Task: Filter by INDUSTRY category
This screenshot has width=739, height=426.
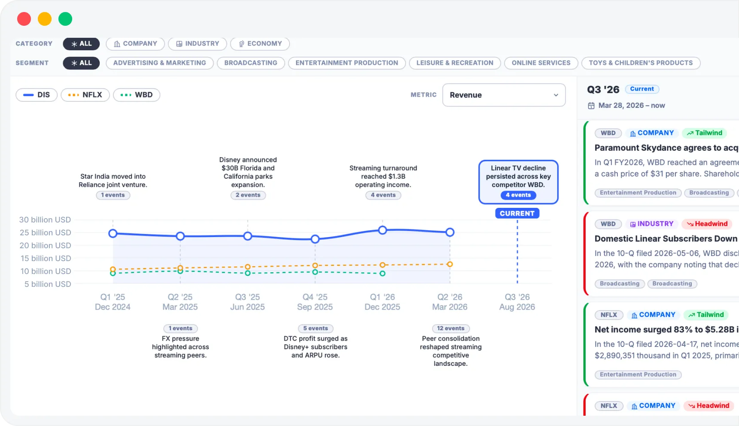Action: tap(198, 44)
